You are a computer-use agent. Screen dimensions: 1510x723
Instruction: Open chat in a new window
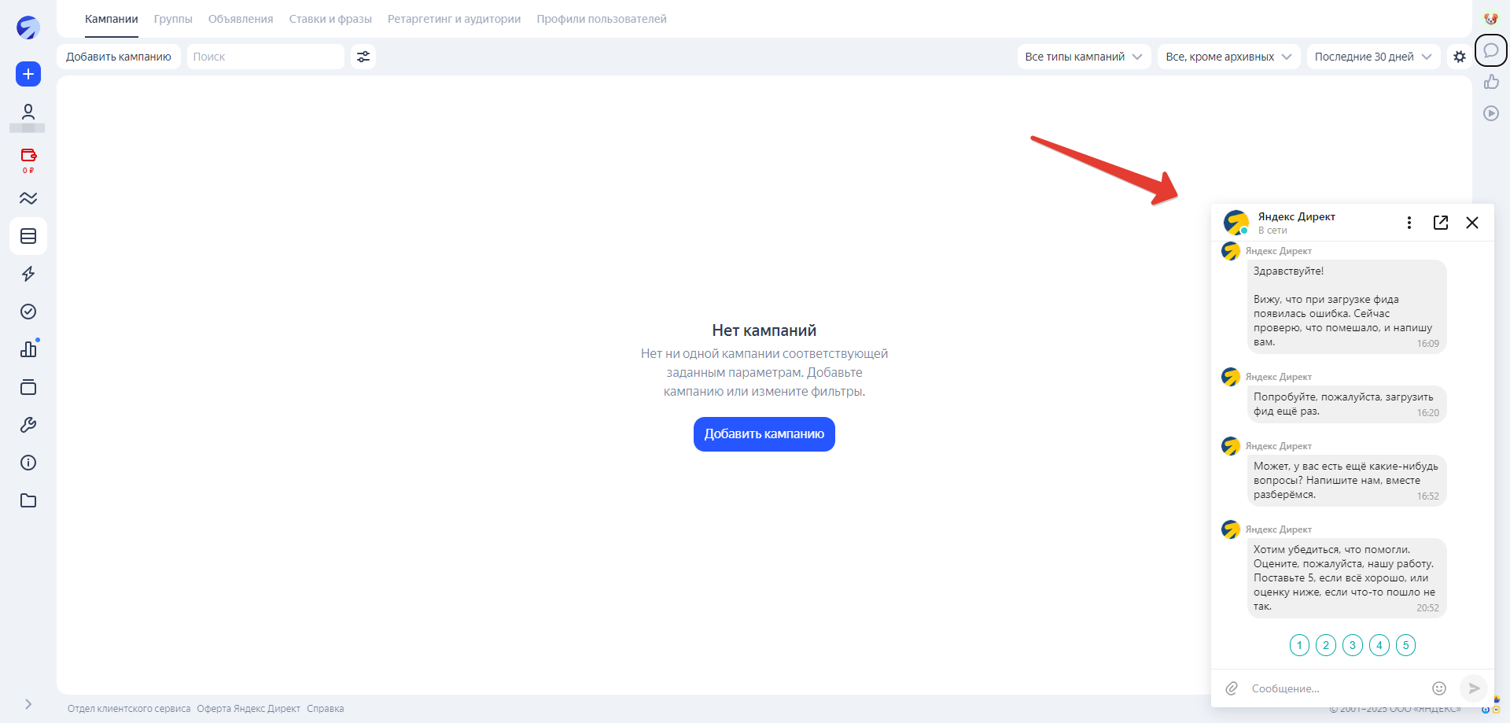click(x=1441, y=223)
